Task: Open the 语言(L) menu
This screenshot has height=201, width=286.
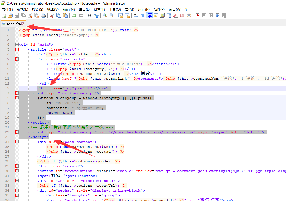Action: 84,9
